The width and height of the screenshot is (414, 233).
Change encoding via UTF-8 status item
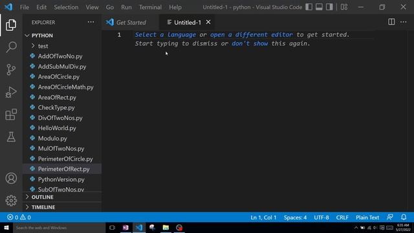[321, 217]
